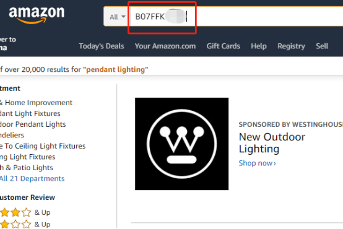The height and width of the screenshot is (229, 343).
Task: Click the Amazon logo
Action: click(x=37, y=15)
